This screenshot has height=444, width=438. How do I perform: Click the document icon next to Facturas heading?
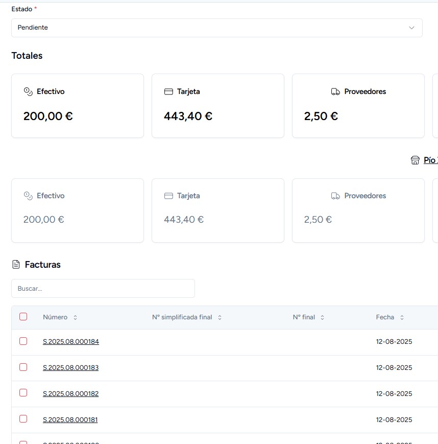pos(16,265)
